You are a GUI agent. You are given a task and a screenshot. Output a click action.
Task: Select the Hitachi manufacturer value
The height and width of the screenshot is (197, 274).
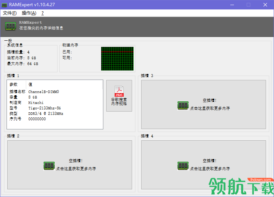tap(36, 102)
